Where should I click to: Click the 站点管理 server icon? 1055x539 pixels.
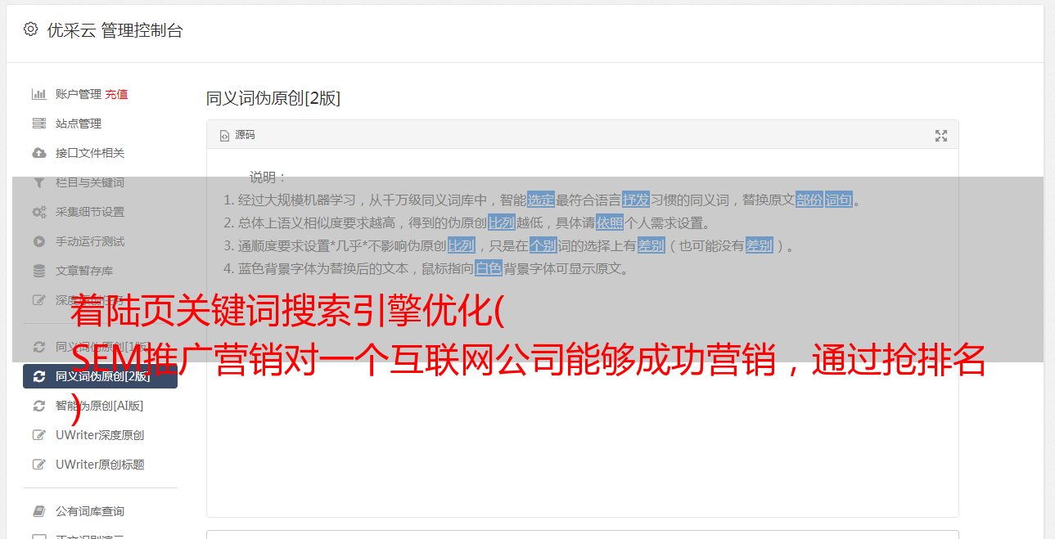tap(38, 124)
